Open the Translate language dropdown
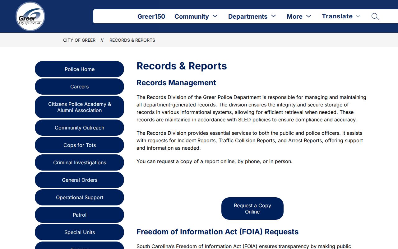Image resolution: width=398 pixels, height=249 pixels. pyautogui.click(x=341, y=16)
